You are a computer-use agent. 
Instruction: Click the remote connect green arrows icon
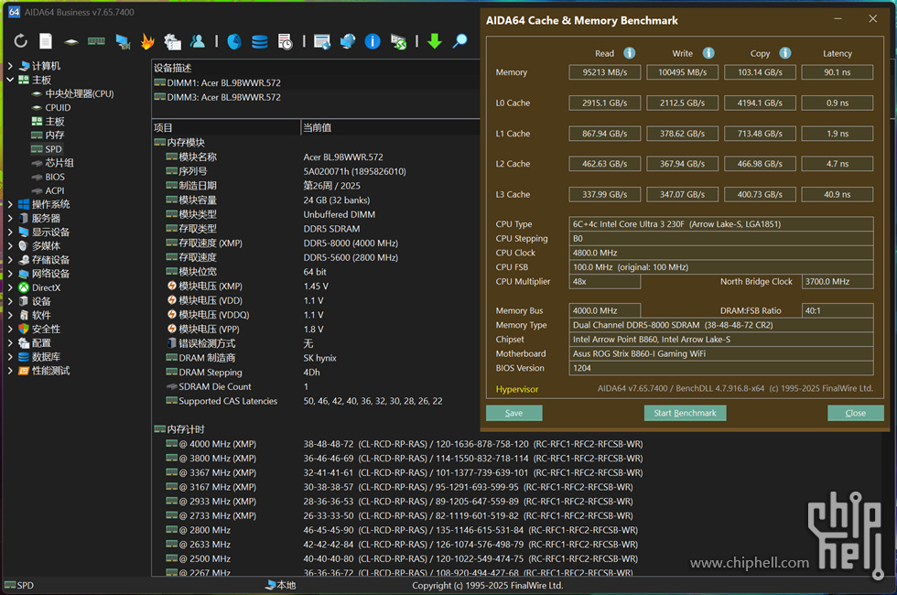point(398,41)
